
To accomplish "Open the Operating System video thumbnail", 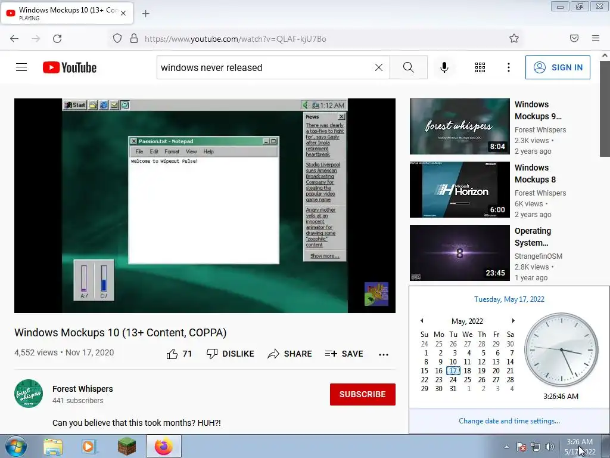I will tap(459, 253).
